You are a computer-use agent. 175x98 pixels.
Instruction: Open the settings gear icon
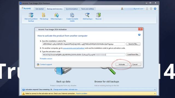point(151,9)
